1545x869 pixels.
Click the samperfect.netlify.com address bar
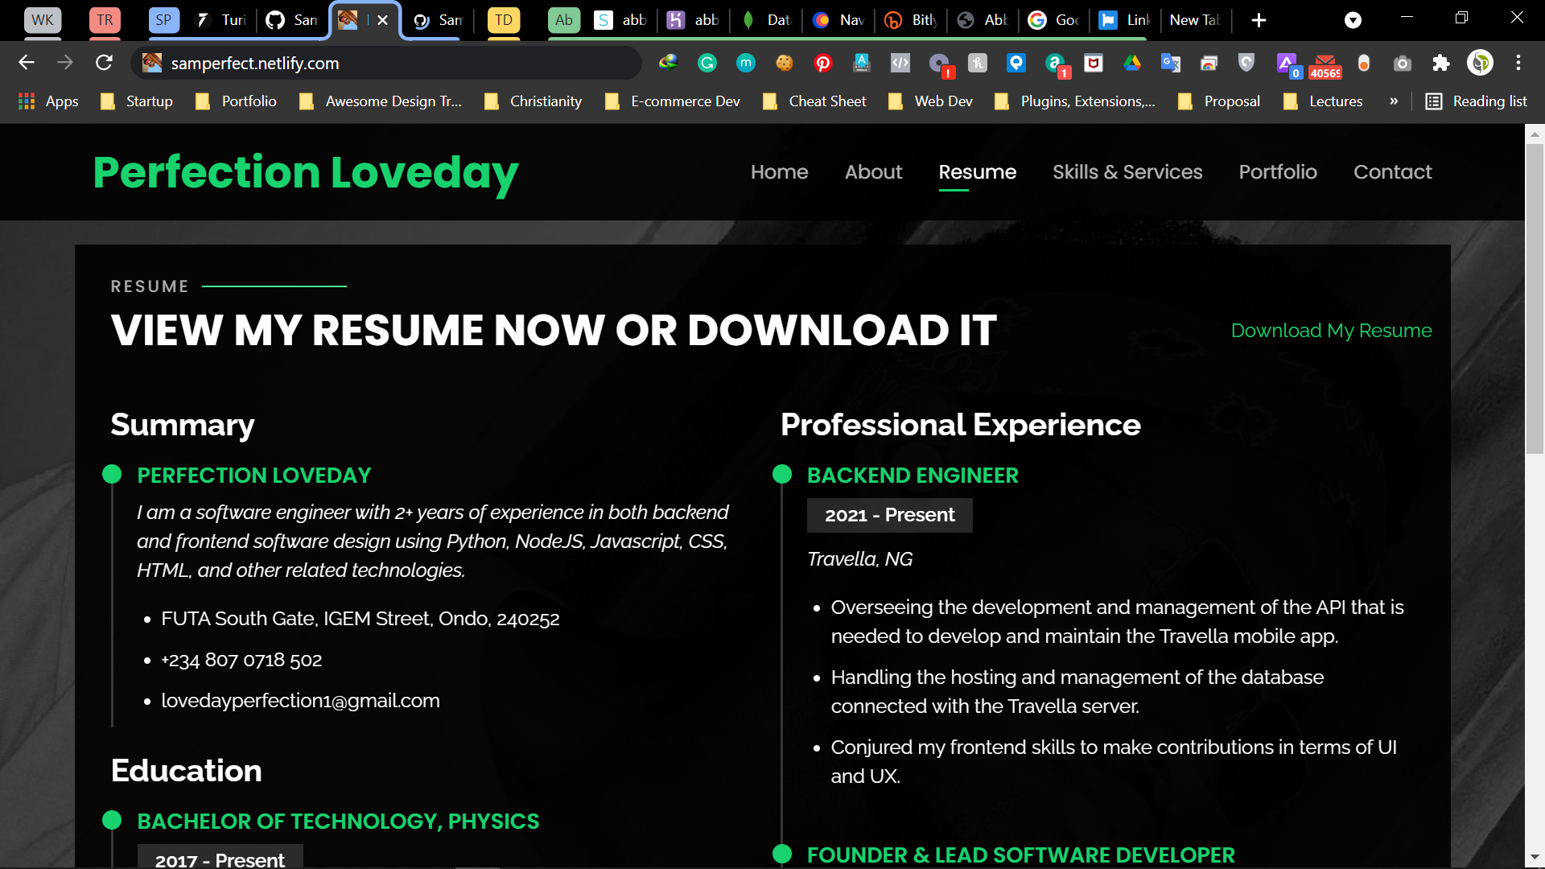(x=386, y=63)
